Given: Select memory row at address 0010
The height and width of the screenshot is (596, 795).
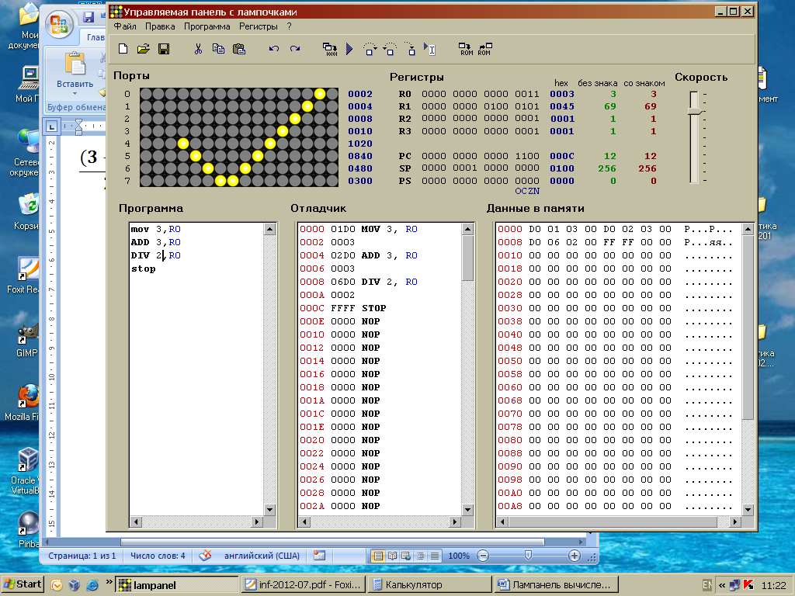Looking at the screenshot, I should [615, 255].
